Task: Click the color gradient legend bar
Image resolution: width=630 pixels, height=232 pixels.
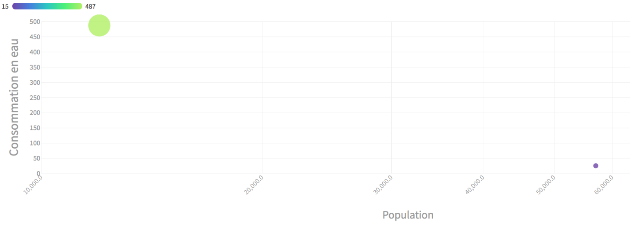Action: (47, 6)
